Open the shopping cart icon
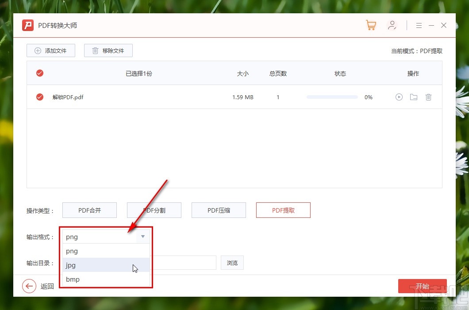This screenshot has width=469, height=310. 371,25
